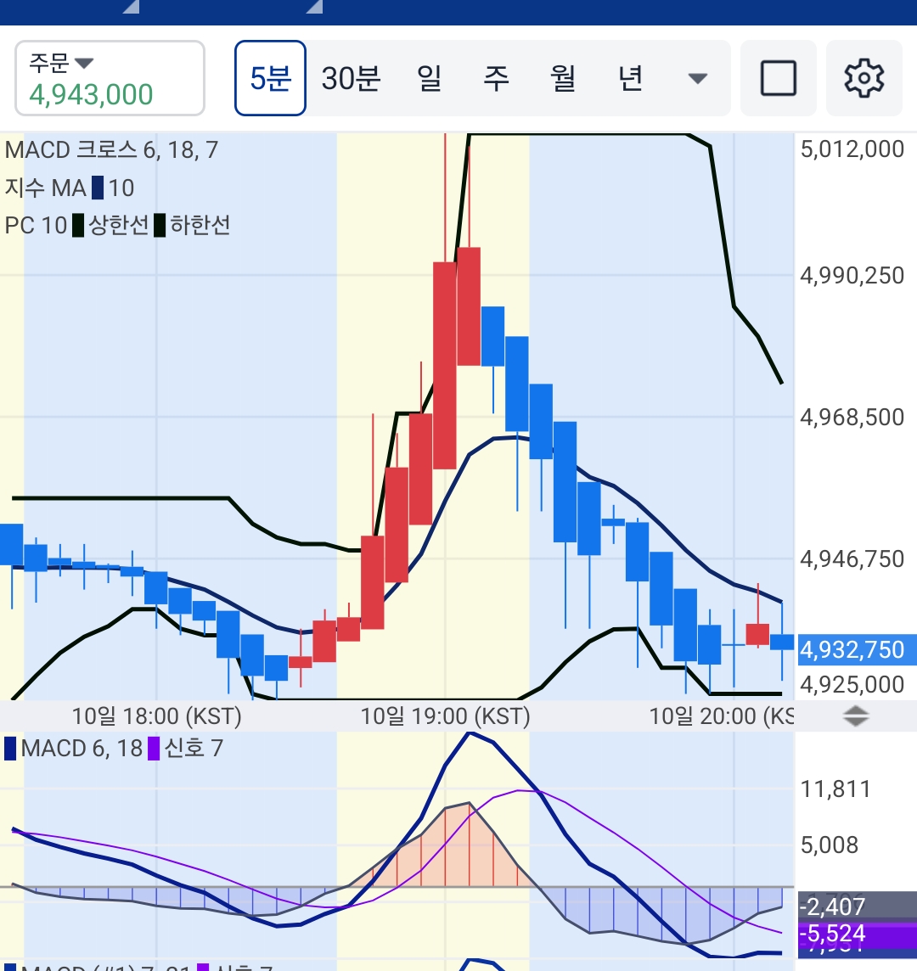Image resolution: width=917 pixels, height=971 pixels.
Task: Tap the right triangle marker in blue header
Action: 314,8
